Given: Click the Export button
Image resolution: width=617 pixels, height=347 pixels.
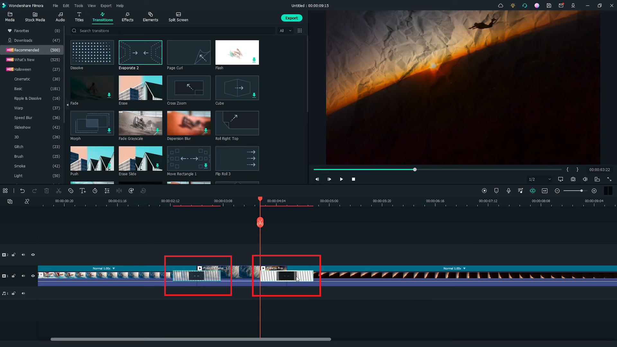Looking at the screenshot, I should pyautogui.click(x=291, y=18).
